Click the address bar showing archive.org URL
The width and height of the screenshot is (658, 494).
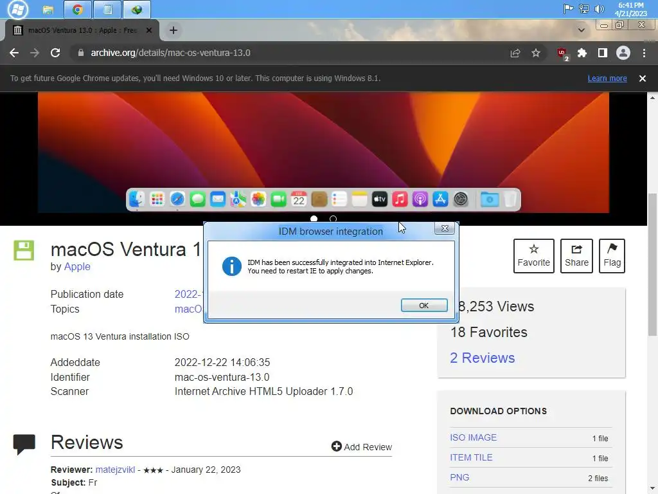(290, 53)
